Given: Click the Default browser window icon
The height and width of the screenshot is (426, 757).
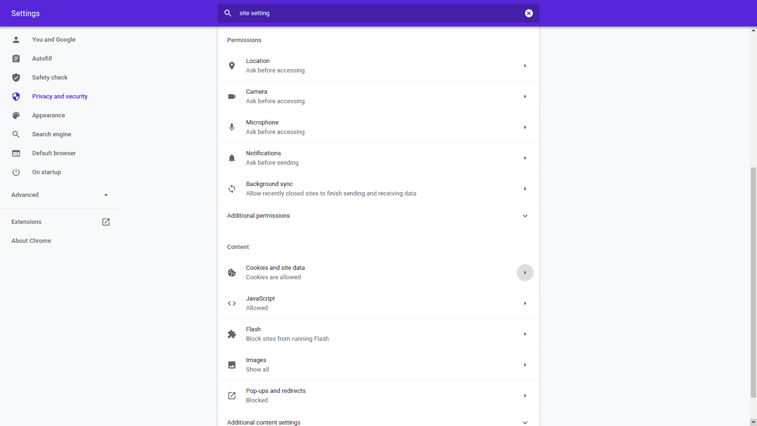Looking at the screenshot, I should (16, 153).
